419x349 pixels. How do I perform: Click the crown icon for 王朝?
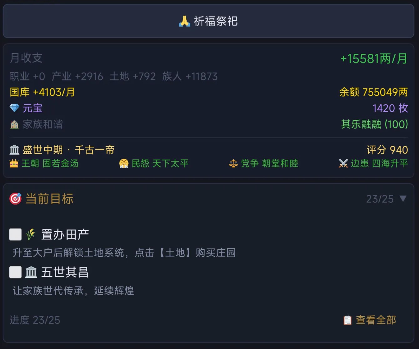click(x=14, y=164)
